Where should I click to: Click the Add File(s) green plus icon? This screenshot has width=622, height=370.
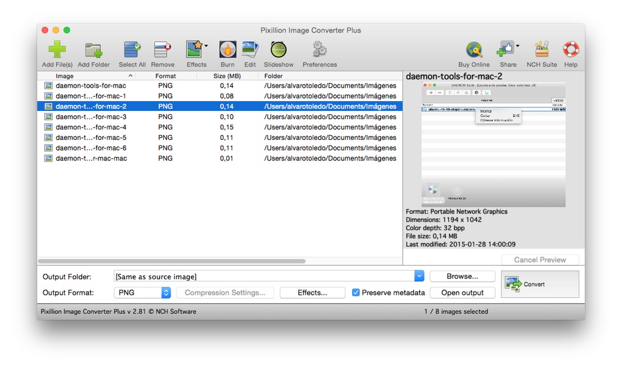(57, 49)
